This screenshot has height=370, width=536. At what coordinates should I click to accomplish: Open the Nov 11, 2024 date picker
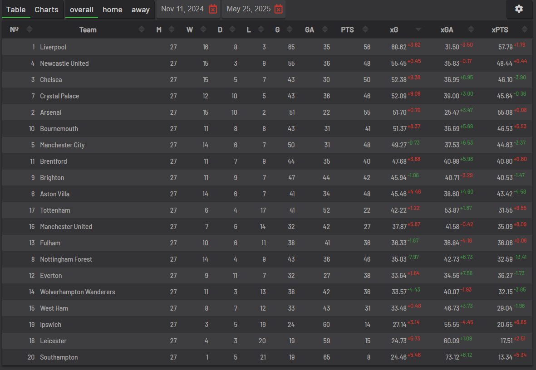tap(182, 9)
